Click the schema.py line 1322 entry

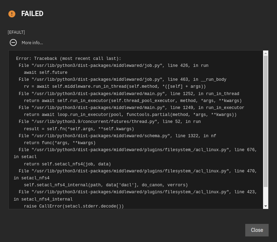point(118,136)
